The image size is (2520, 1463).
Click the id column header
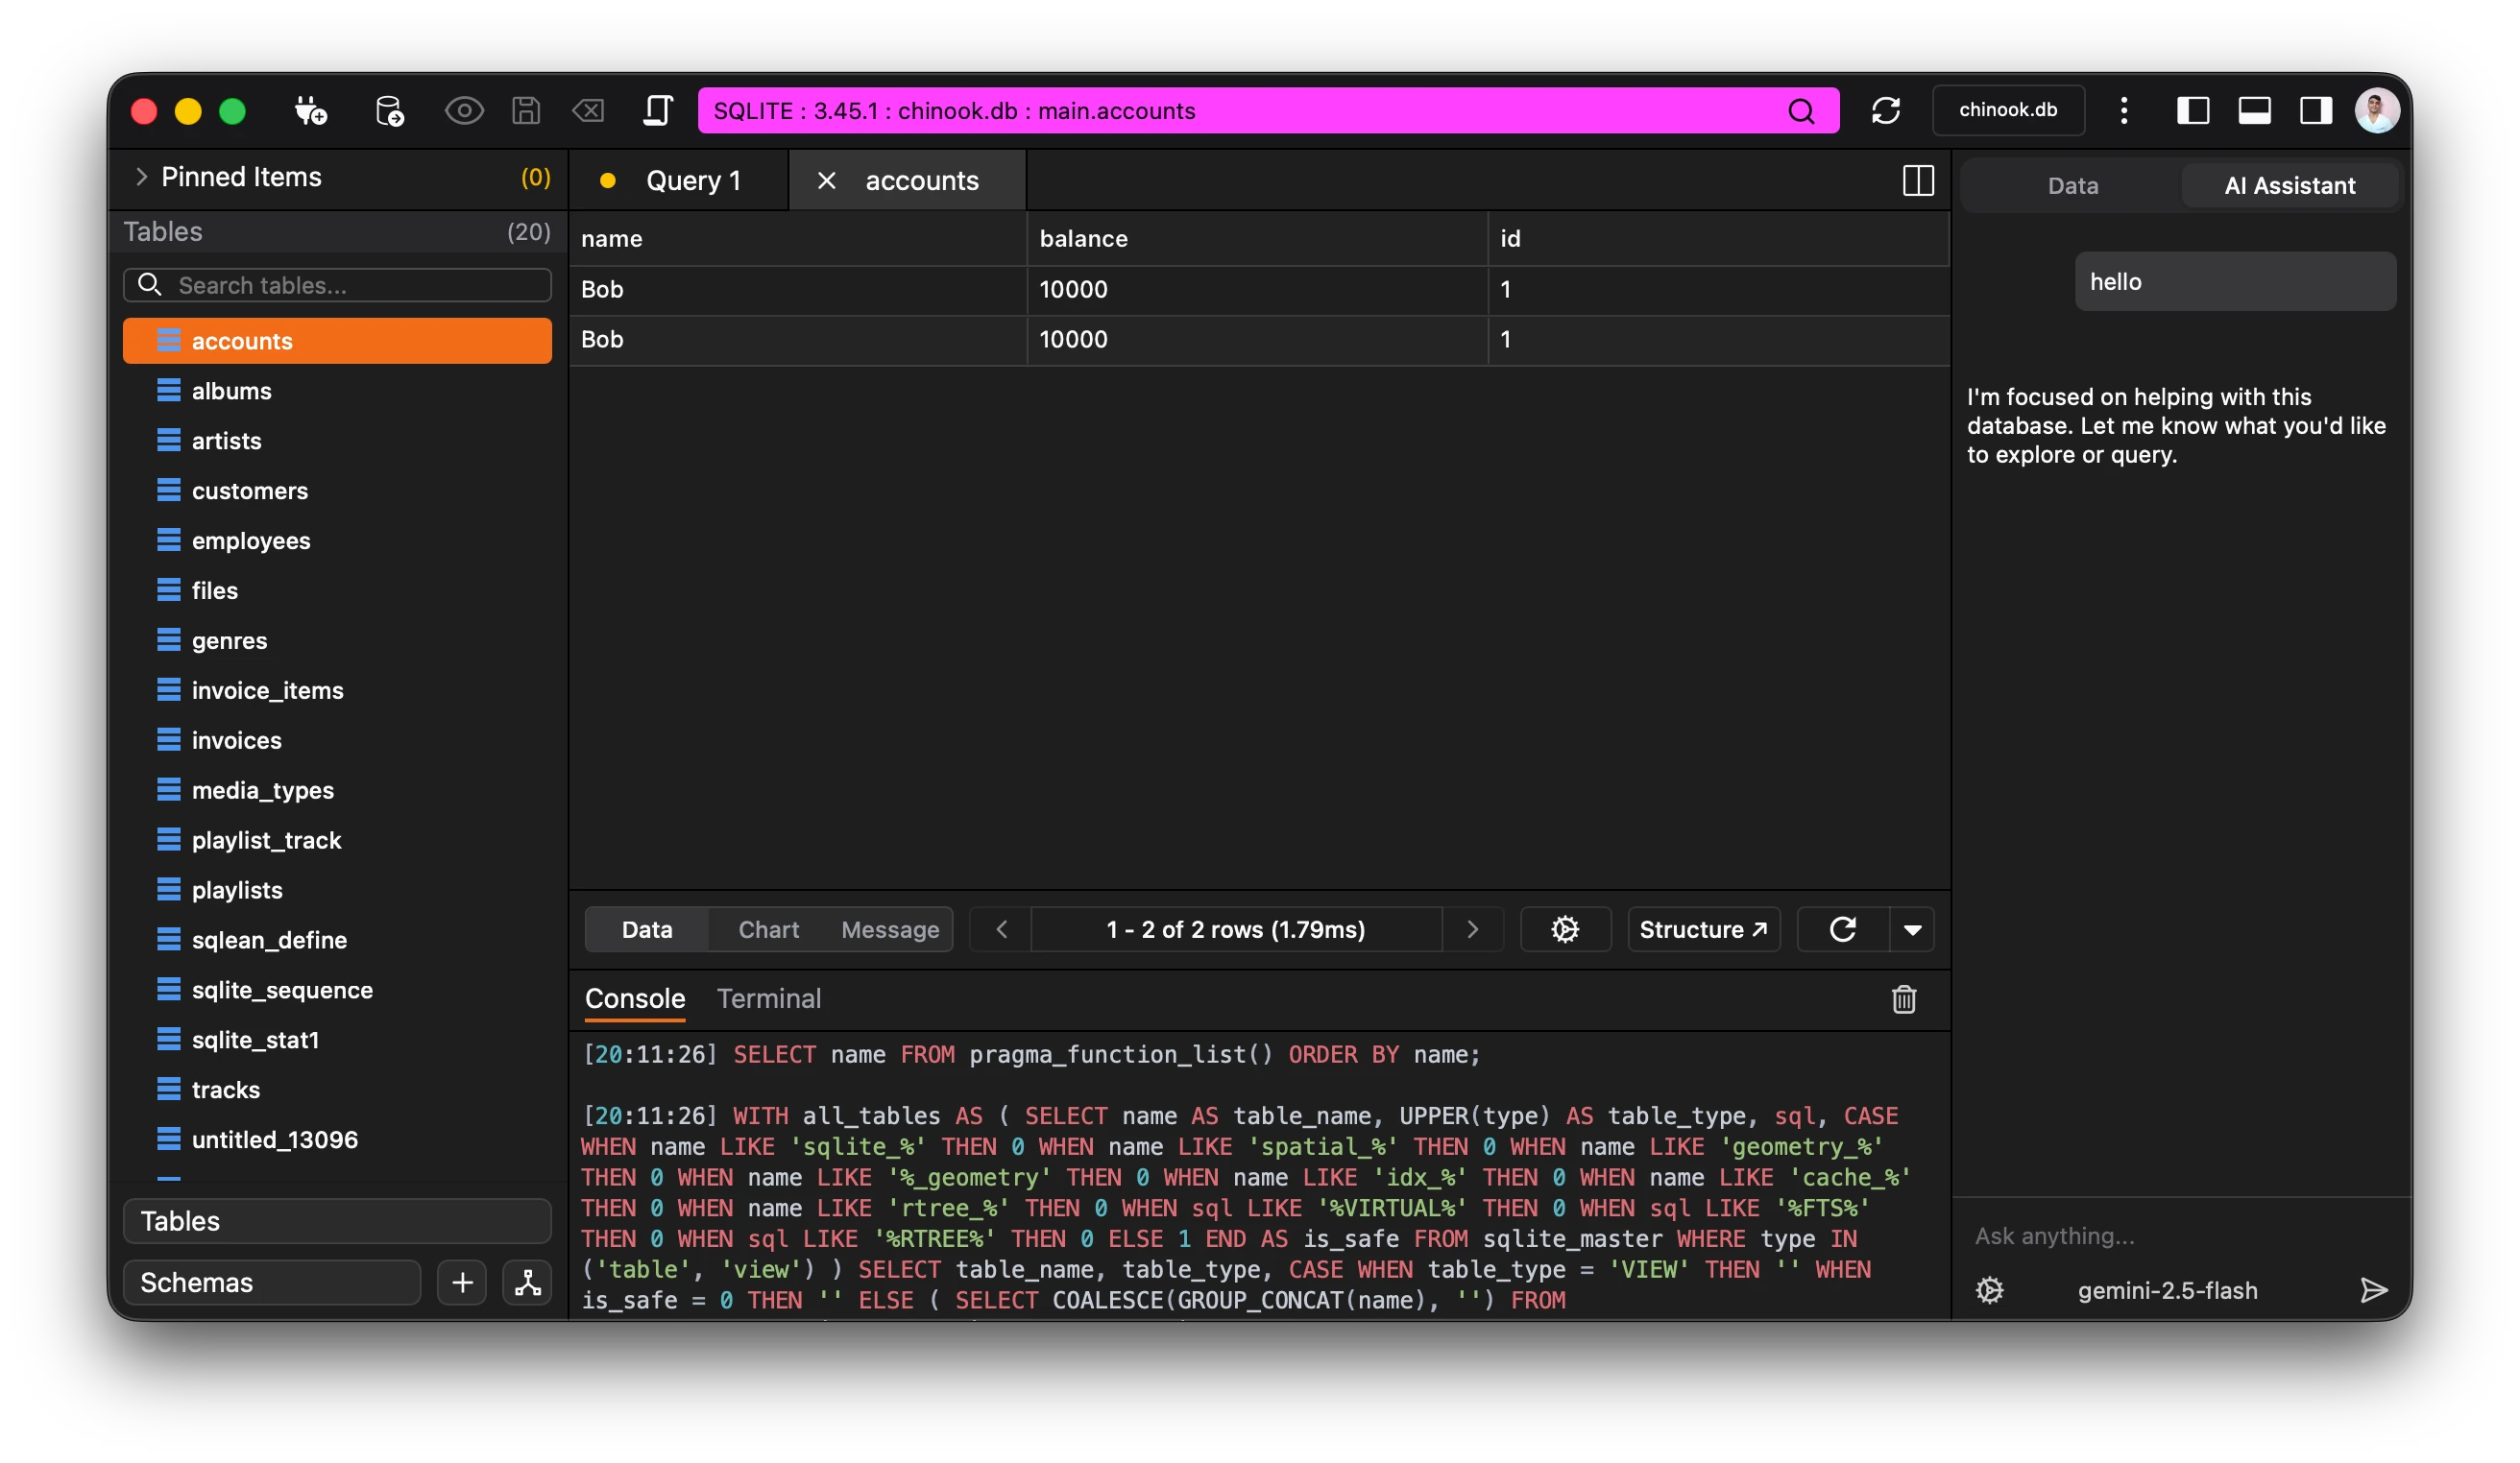point(1718,239)
